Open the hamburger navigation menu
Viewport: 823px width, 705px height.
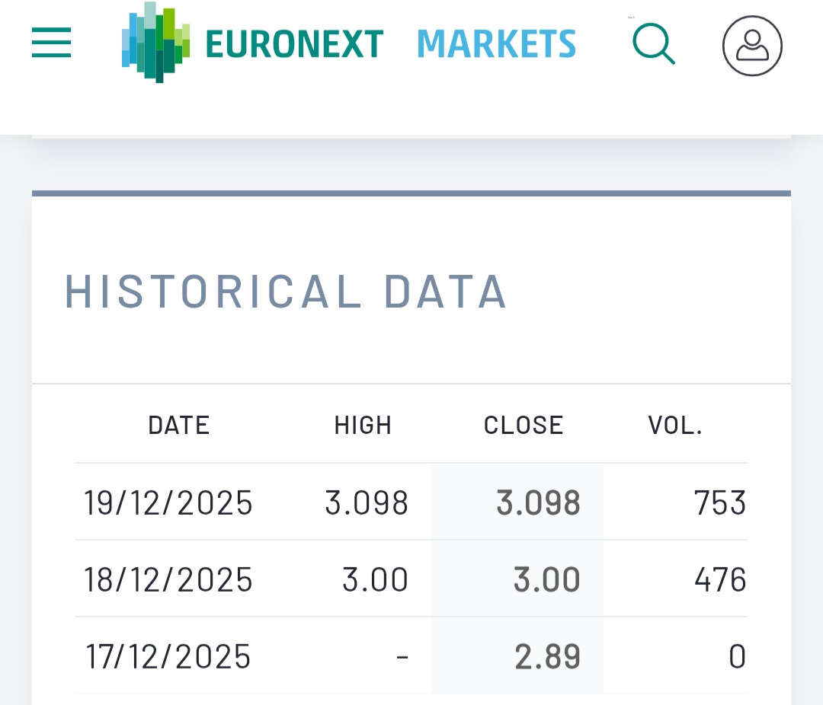pos(51,43)
